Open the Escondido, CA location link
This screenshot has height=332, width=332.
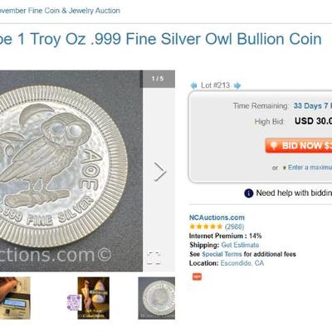pos(242,263)
